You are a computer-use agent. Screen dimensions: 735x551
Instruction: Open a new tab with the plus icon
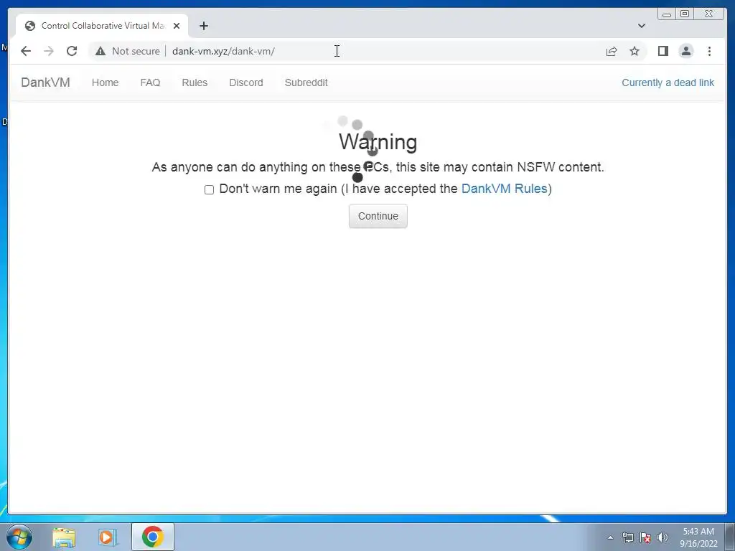click(203, 26)
